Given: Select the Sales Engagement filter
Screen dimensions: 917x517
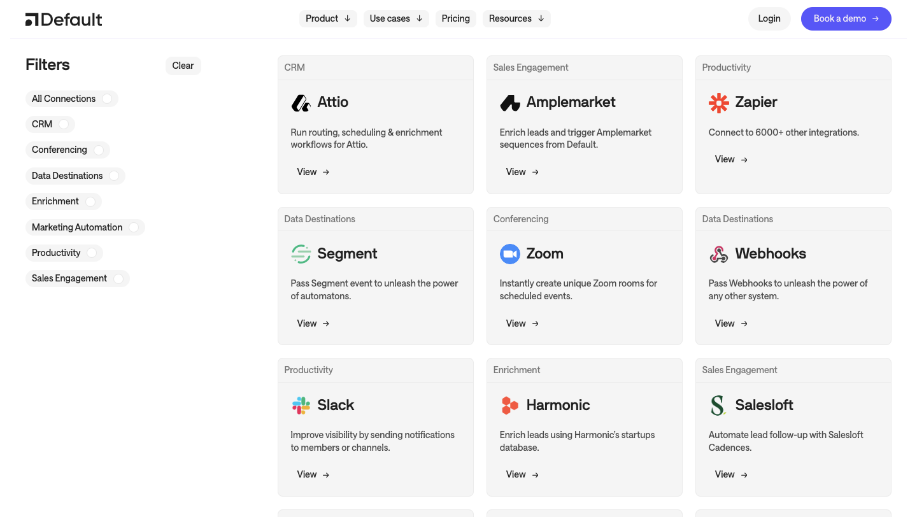Looking at the screenshot, I should (x=78, y=278).
